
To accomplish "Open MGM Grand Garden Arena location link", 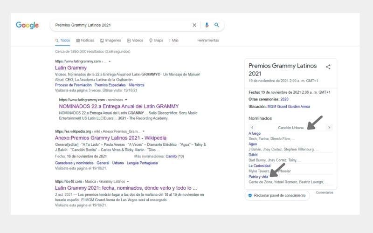I will (x=289, y=107).
